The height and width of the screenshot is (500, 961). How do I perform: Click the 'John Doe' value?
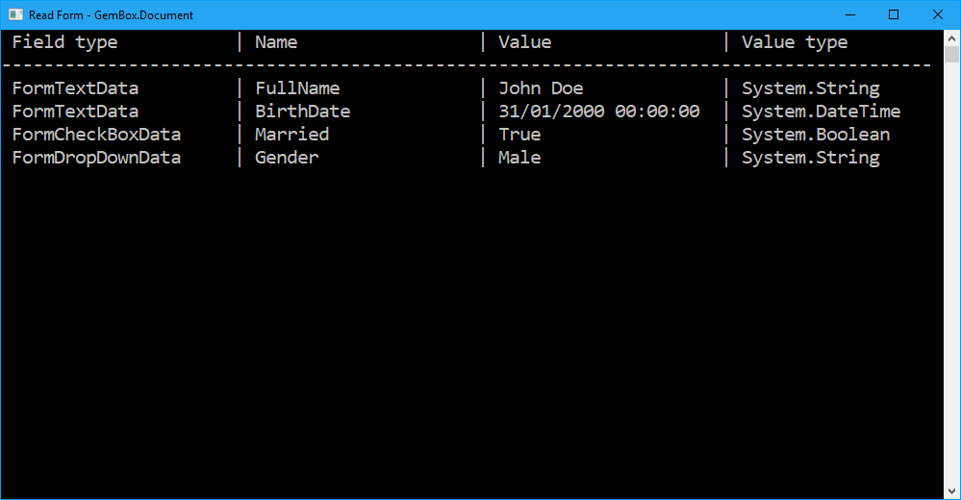click(x=541, y=88)
